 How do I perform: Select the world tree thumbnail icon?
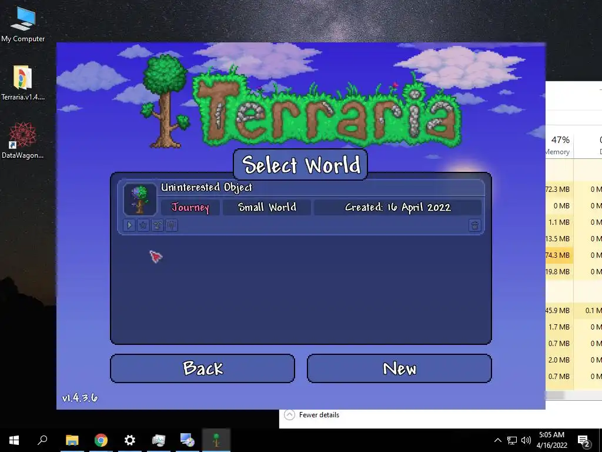coord(140,199)
